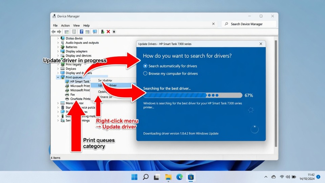
Task: Expand the Display adapters category
Action: (x=58, y=51)
